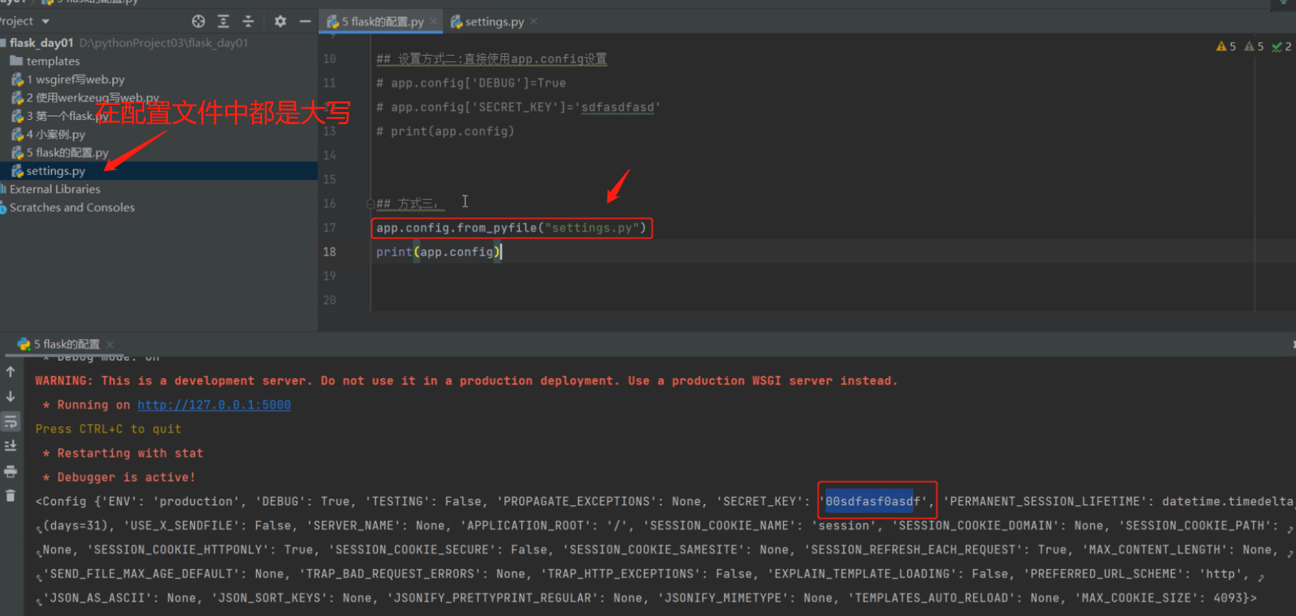The image size is (1296, 616).
Task: Open file '2 使用werkzeug写web.py'
Action: tap(93, 98)
